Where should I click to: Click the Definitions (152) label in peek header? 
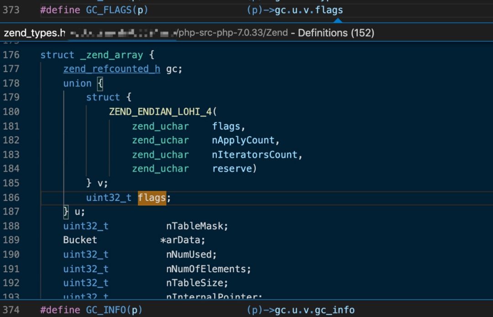click(336, 33)
